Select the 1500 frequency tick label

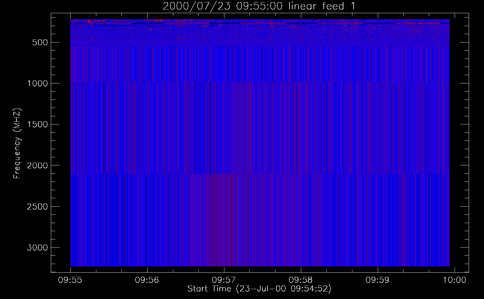(38, 124)
